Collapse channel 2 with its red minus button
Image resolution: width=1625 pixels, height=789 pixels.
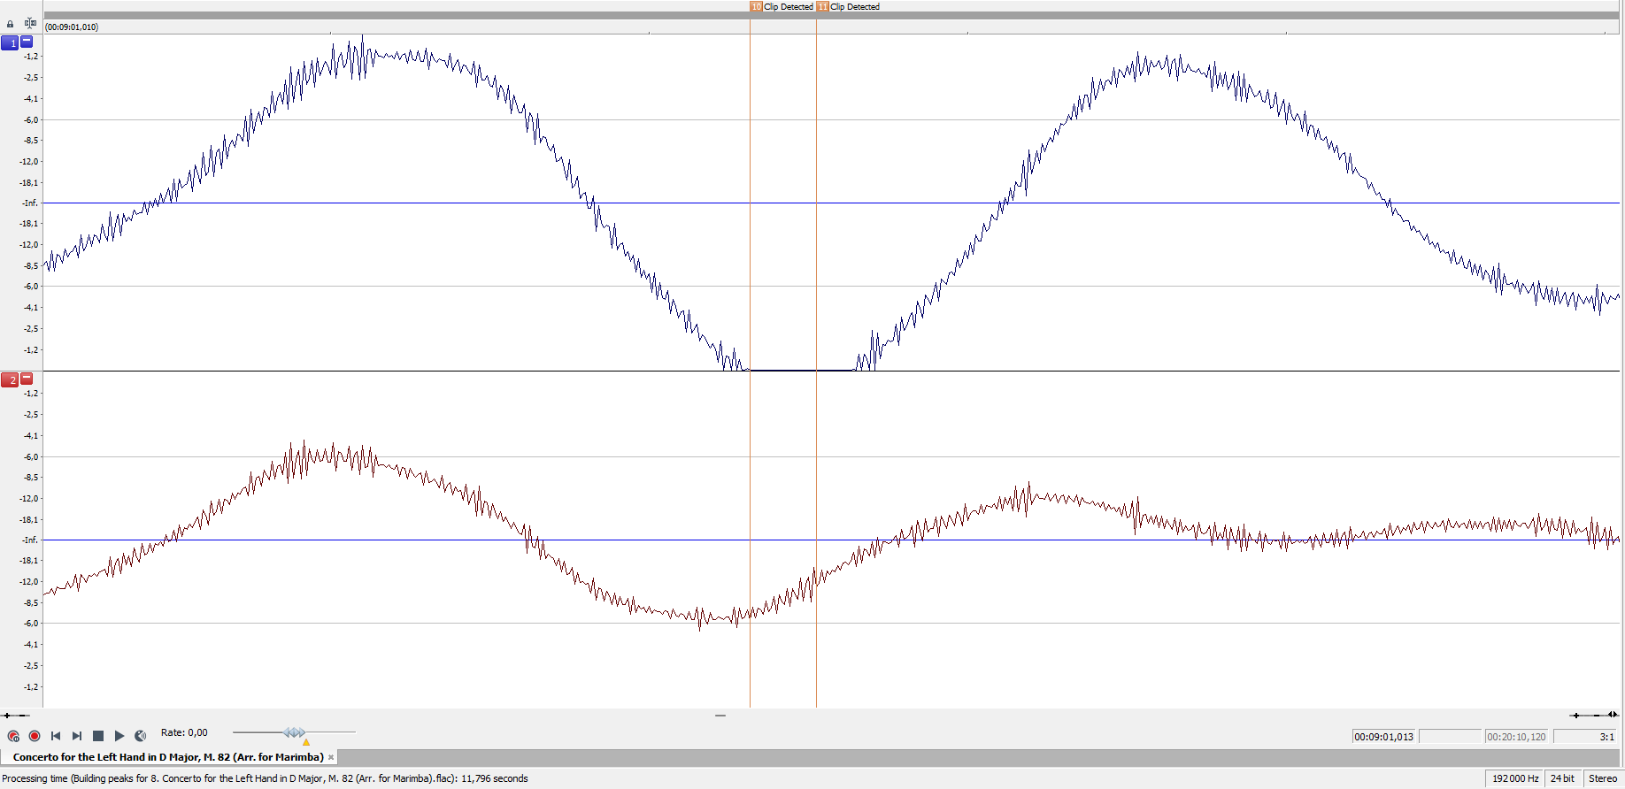click(x=27, y=379)
